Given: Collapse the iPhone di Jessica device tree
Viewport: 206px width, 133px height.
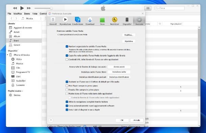Looking at the screenshot, I should point(7,55).
